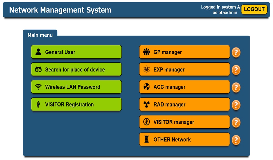
Task: Open the OTHER Network page
Action: [x=185, y=139]
